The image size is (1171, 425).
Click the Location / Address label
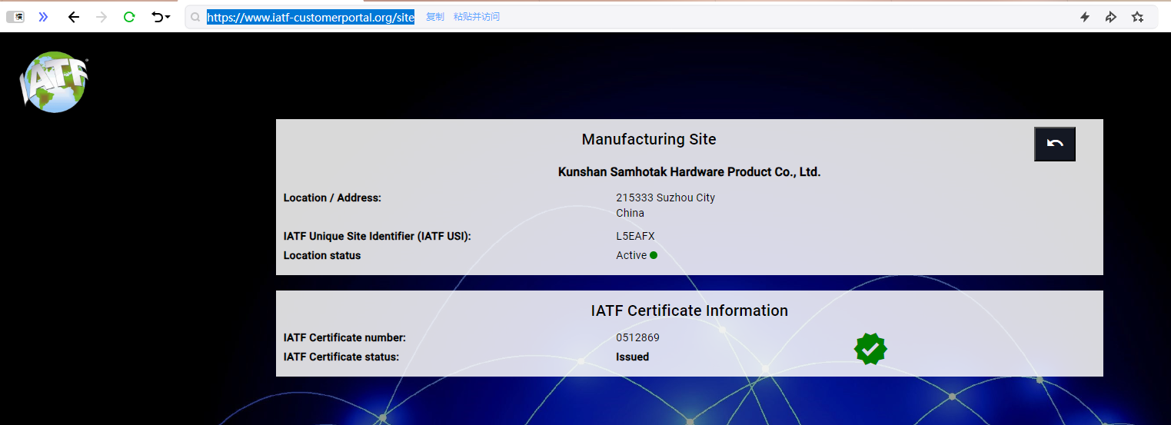pyautogui.click(x=332, y=198)
